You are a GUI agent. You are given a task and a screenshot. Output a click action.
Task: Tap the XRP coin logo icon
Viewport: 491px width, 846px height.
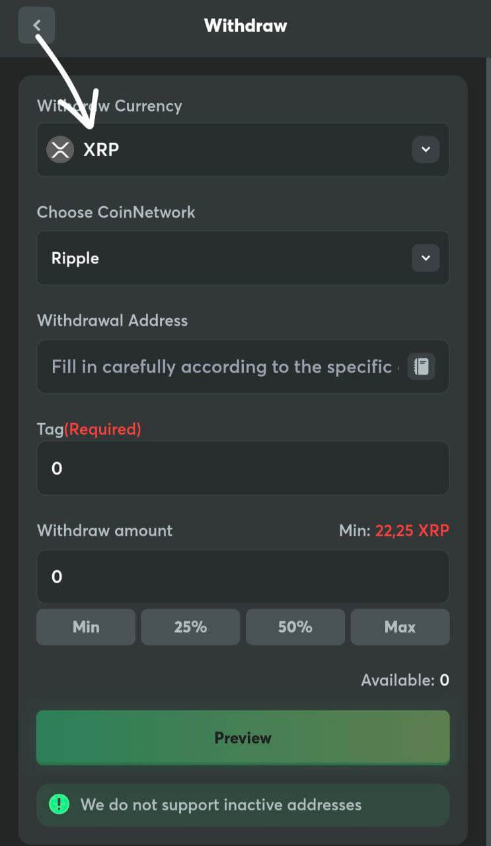click(60, 149)
